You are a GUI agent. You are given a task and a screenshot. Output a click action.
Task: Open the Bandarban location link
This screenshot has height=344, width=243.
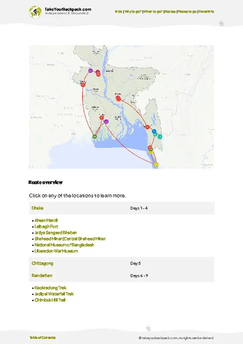point(42,275)
